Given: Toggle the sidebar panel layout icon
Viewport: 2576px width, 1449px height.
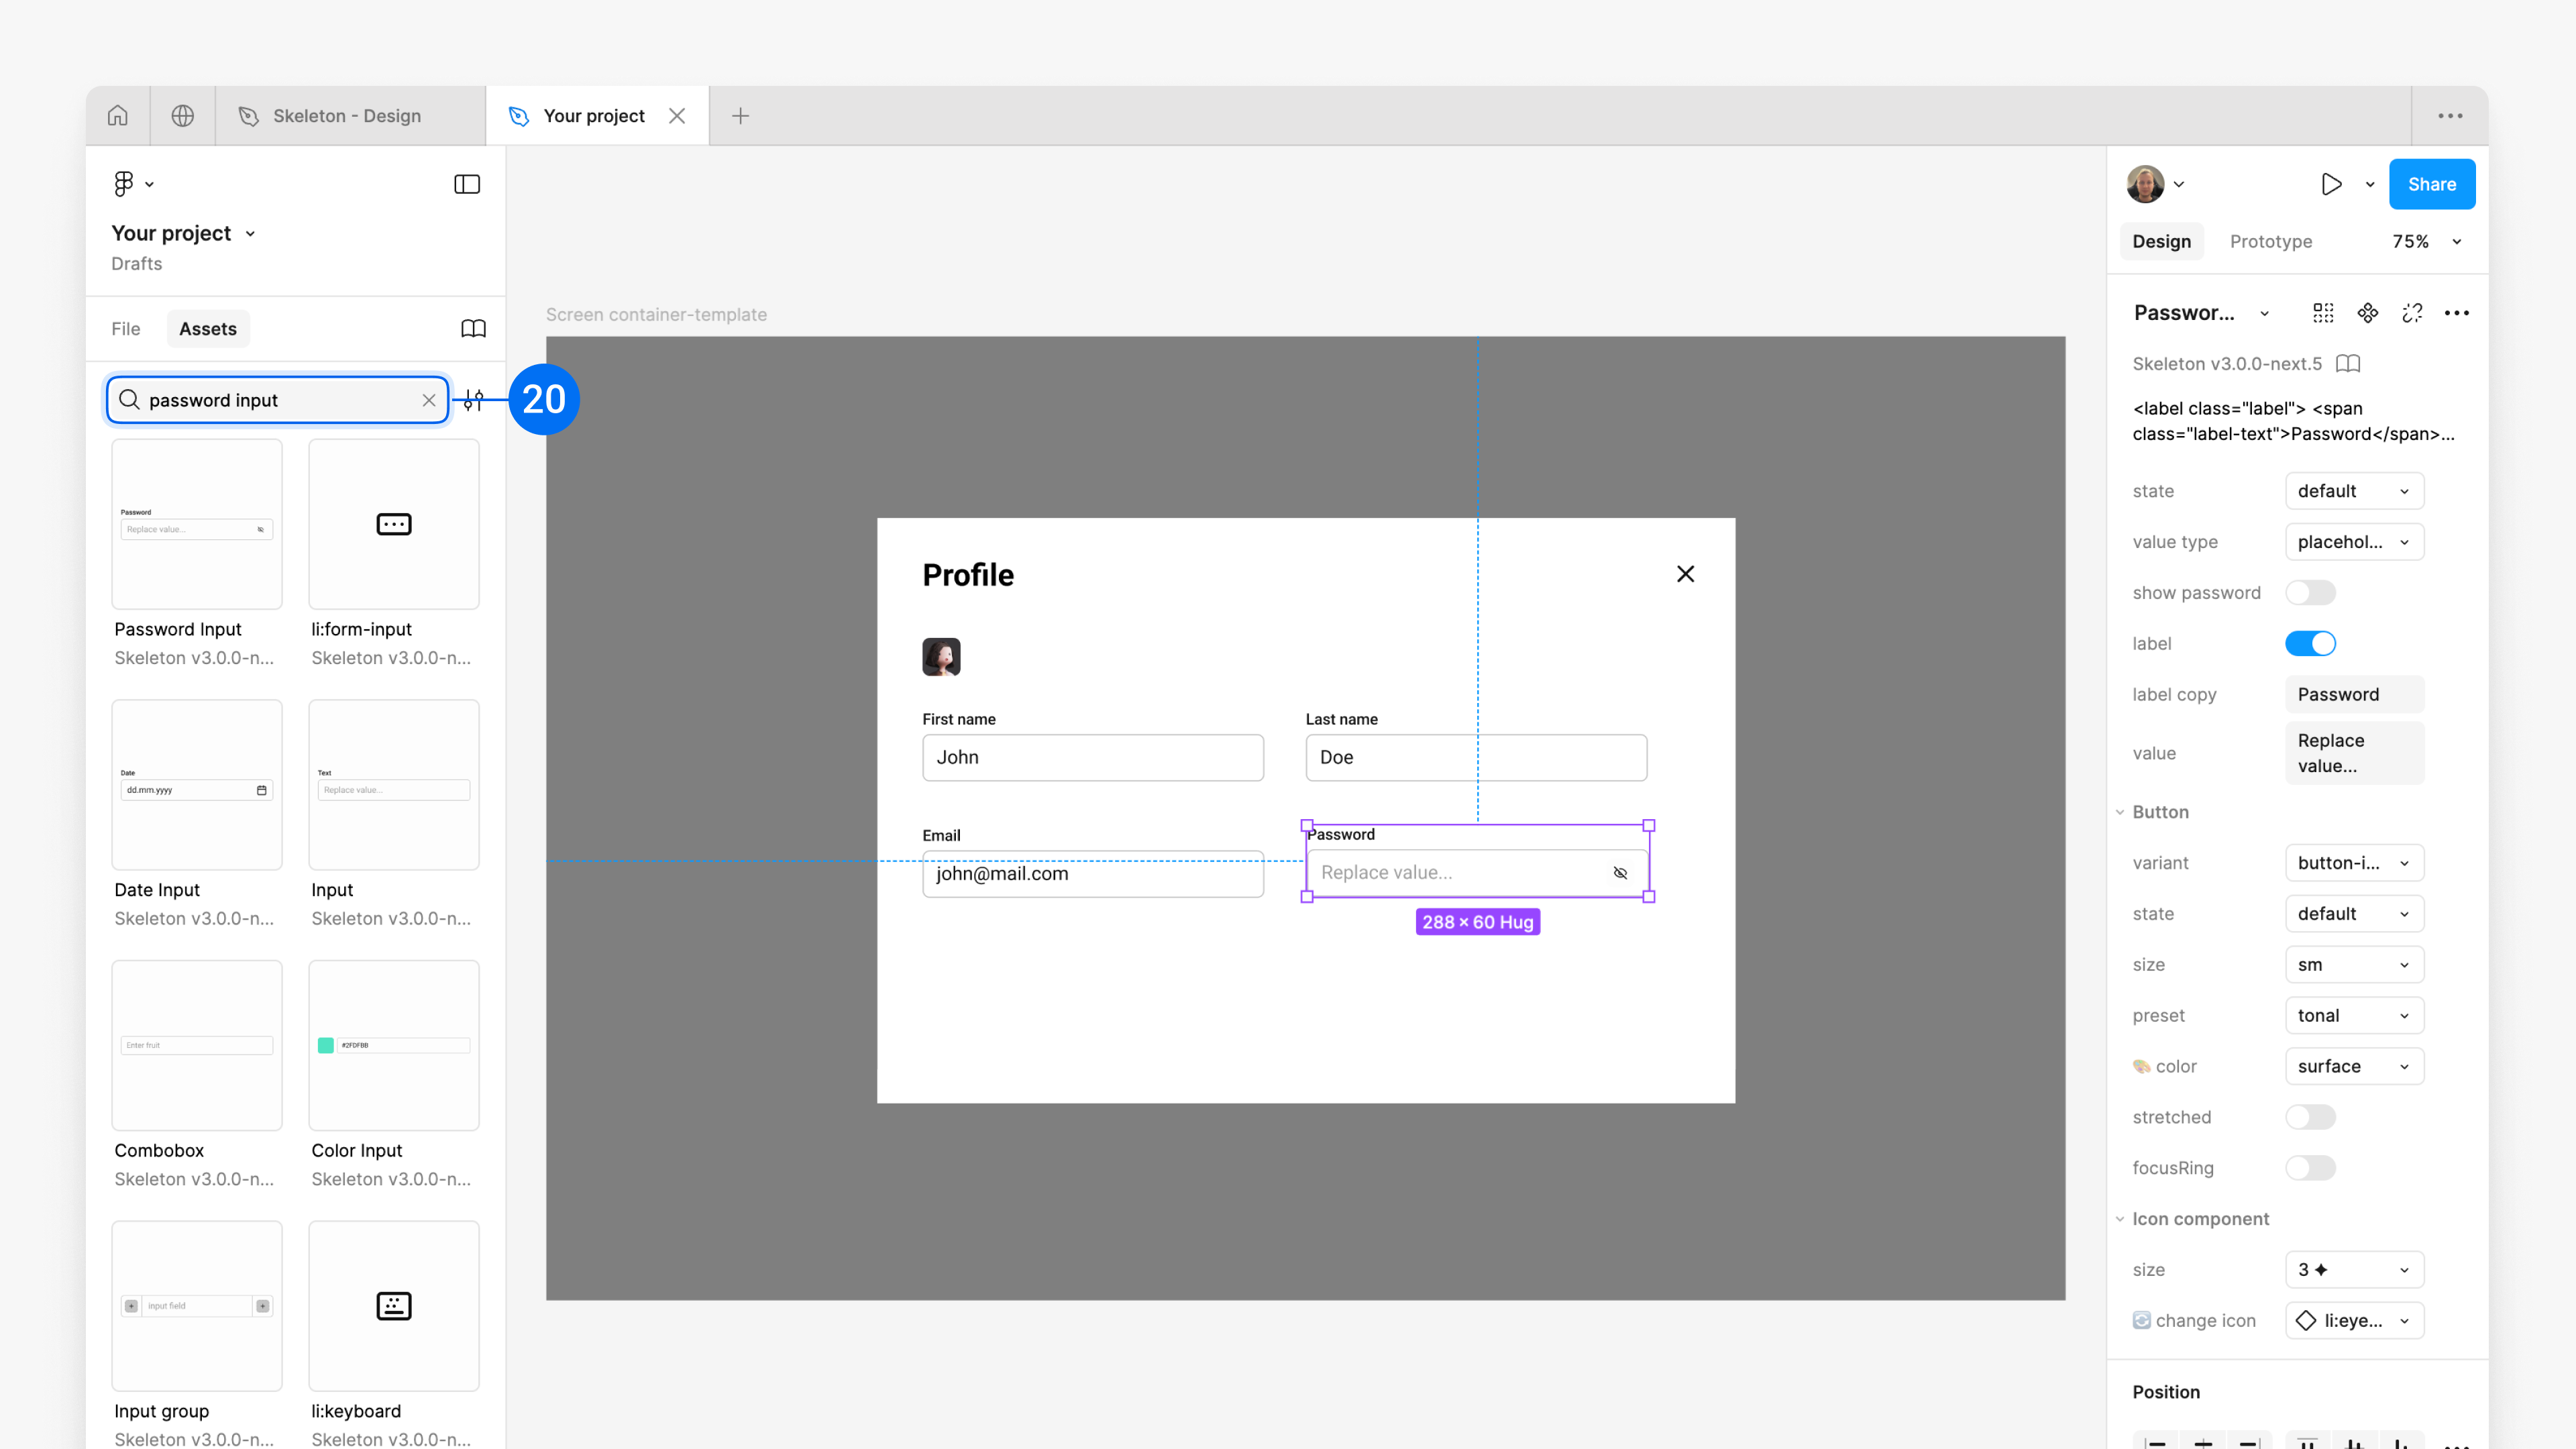Looking at the screenshot, I should [467, 184].
